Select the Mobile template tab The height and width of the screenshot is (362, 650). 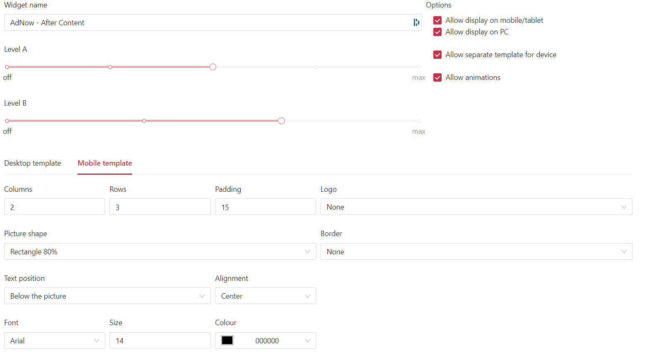105,163
